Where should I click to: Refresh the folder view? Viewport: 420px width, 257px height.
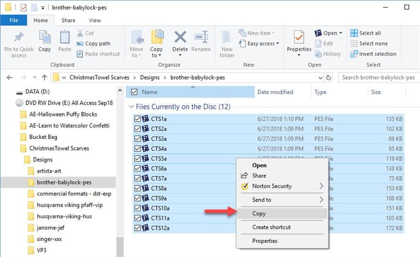click(x=328, y=78)
